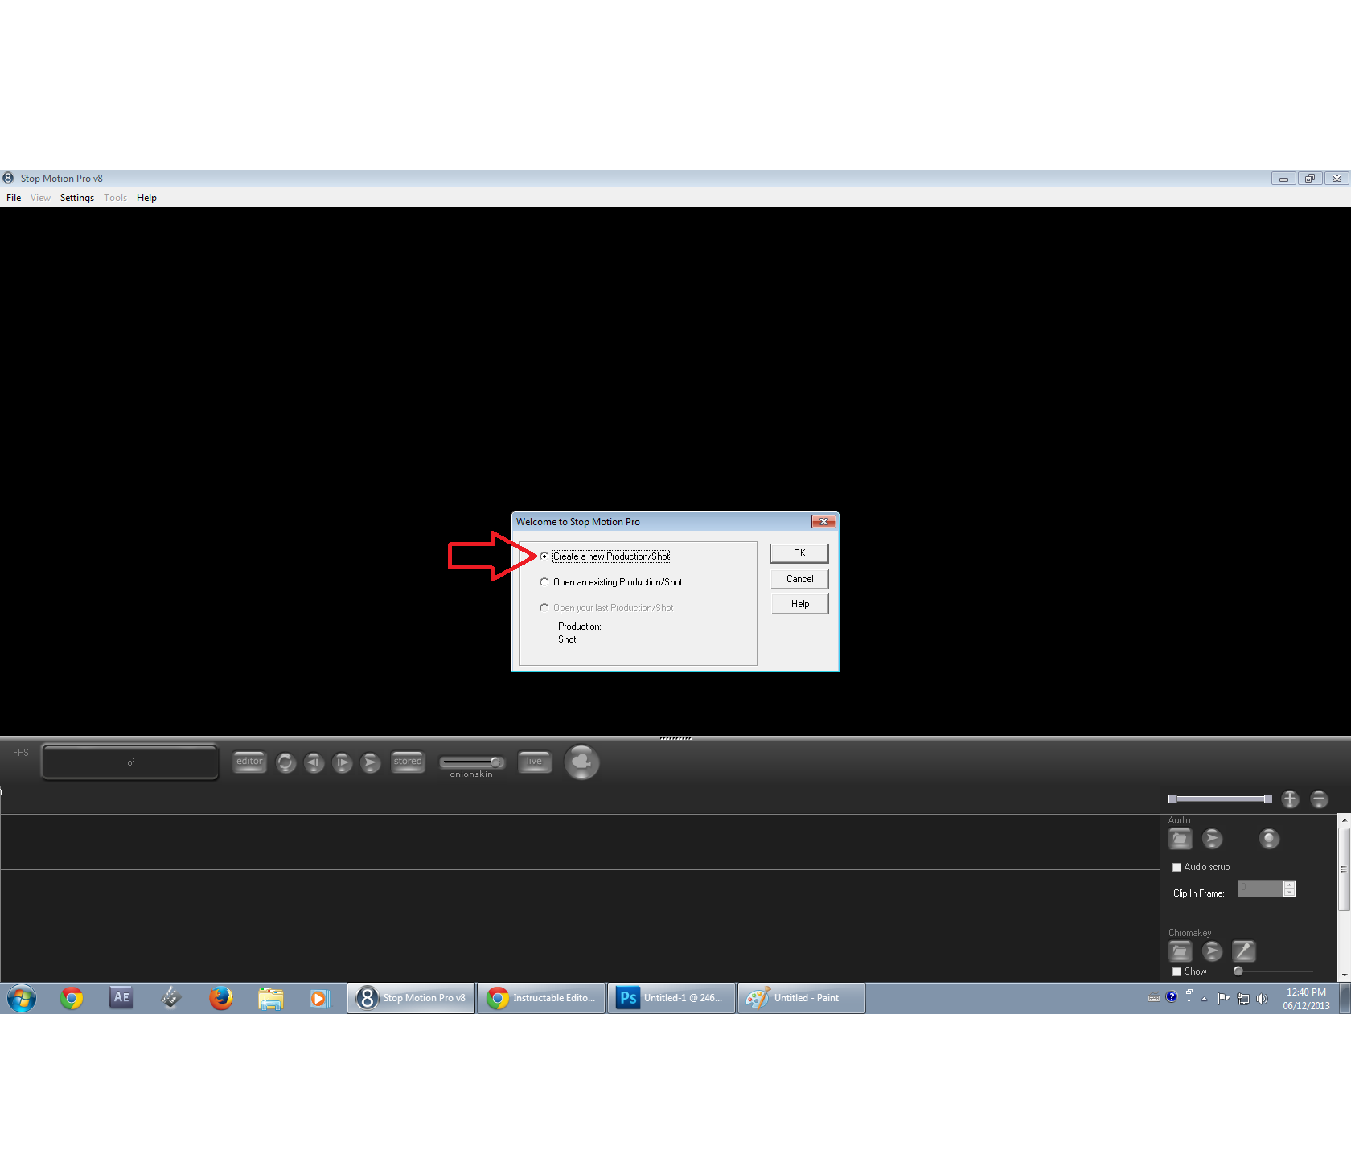Switch to stored frames view
Image resolution: width=1351 pixels, height=1154 pixels.
tap(408, 762)
